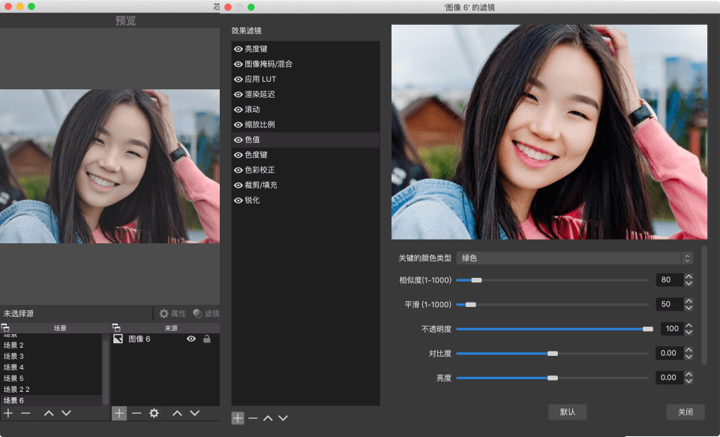Click the 平滑 value input field

(x=668, y=304)
